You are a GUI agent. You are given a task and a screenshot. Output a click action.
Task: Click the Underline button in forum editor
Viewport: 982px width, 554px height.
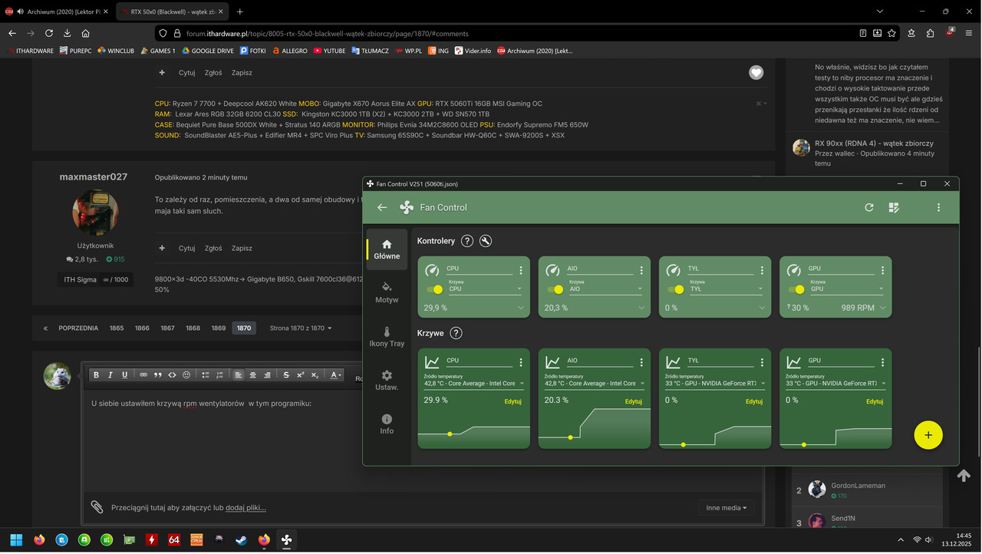[x=125, y=374]
